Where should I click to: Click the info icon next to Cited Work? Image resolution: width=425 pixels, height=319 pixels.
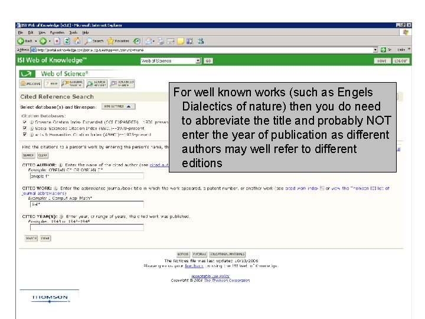click(x=55, y=188)
